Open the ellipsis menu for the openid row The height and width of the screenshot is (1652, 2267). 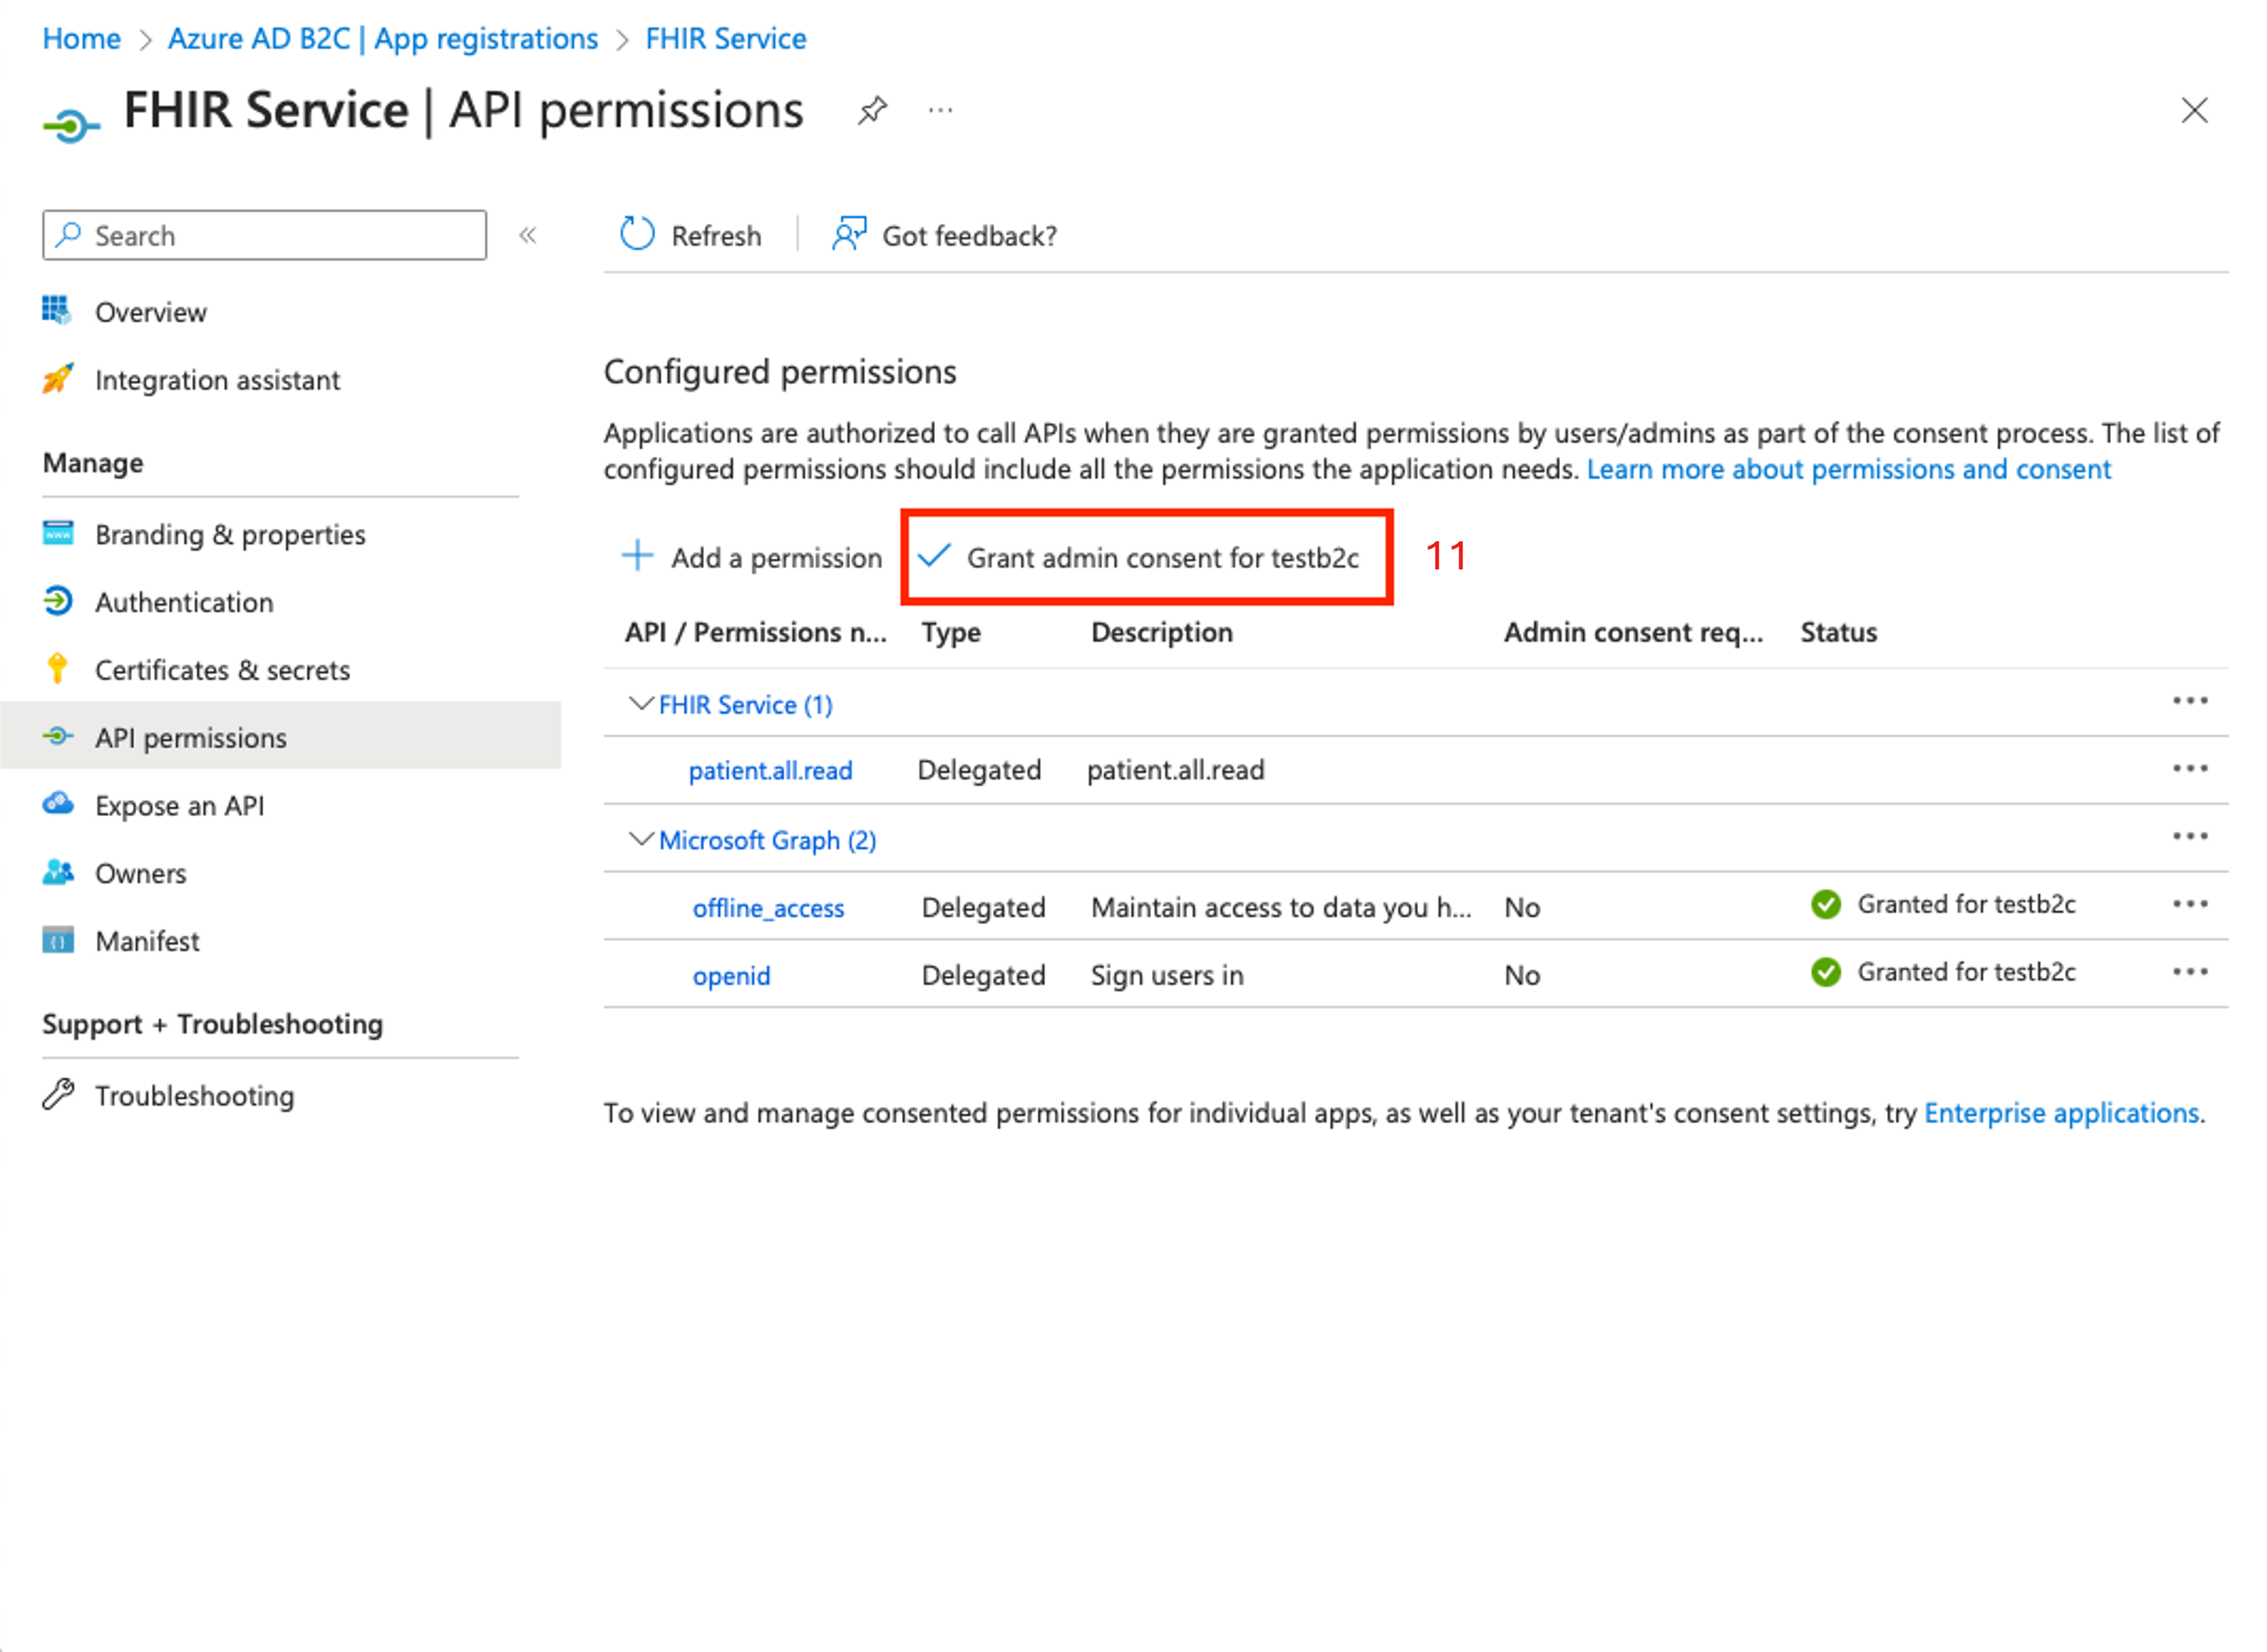2189,972
